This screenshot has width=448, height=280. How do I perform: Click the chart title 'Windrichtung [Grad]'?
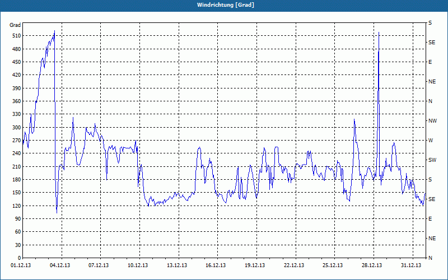click(x=226, y=5)
